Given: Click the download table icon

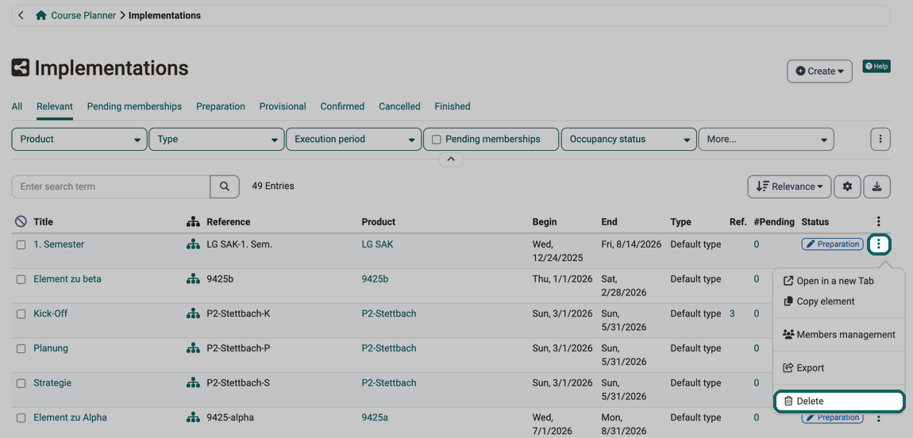Looking at the screenshot, I should point(877,186).
